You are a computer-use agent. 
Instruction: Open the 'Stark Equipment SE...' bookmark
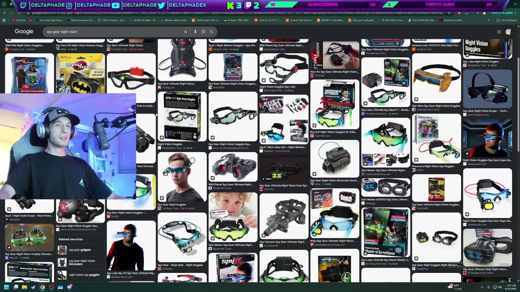tap(80, 20)
